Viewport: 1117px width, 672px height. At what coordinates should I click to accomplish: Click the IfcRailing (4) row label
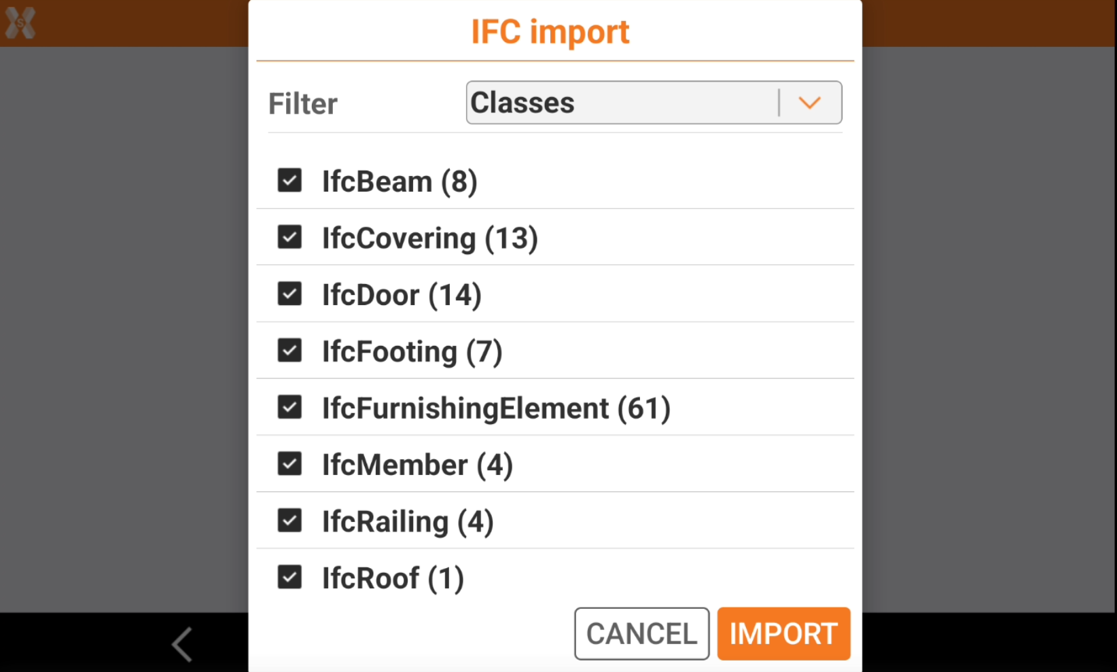[408, 522]
